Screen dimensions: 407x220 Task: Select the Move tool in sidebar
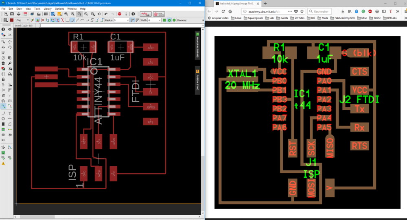[10, 42]
